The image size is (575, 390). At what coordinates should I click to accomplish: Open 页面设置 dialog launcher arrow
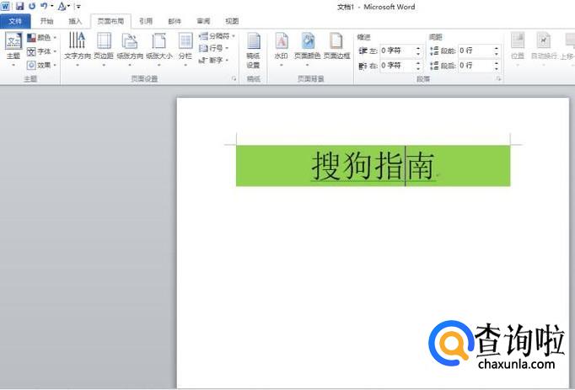234,78
